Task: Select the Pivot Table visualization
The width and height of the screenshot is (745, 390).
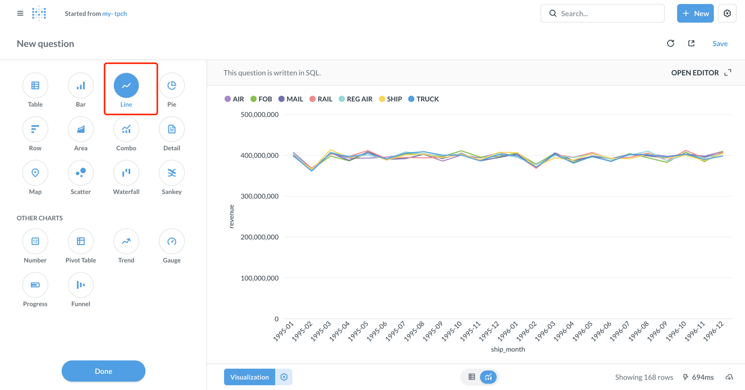Action: coord(81,242)
